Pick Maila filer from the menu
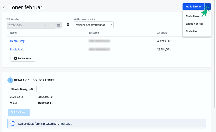This screenshot has width=216, height=132. pyautogui.click(x=192, y=31)
